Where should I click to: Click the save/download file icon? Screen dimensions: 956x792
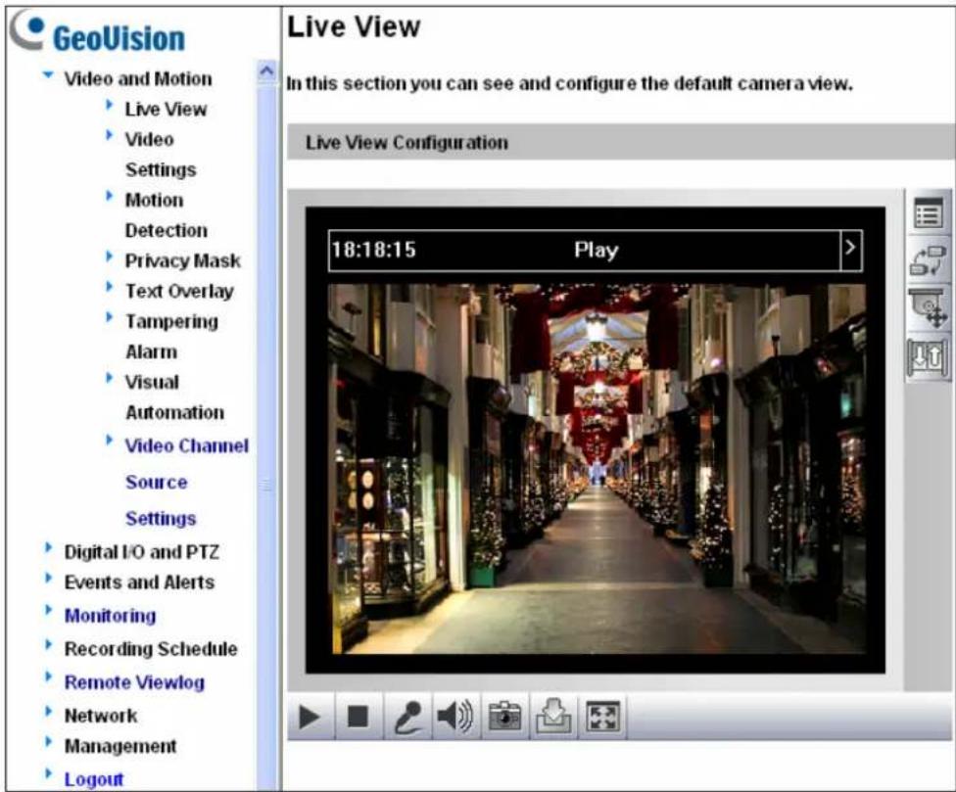pos(553,717)
